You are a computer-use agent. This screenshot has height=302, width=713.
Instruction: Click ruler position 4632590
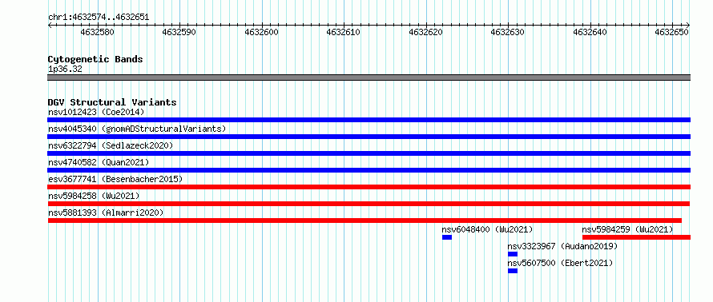[179, 32]
